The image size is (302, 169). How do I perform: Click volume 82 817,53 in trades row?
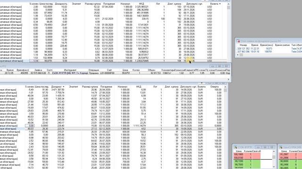[155, 73]
